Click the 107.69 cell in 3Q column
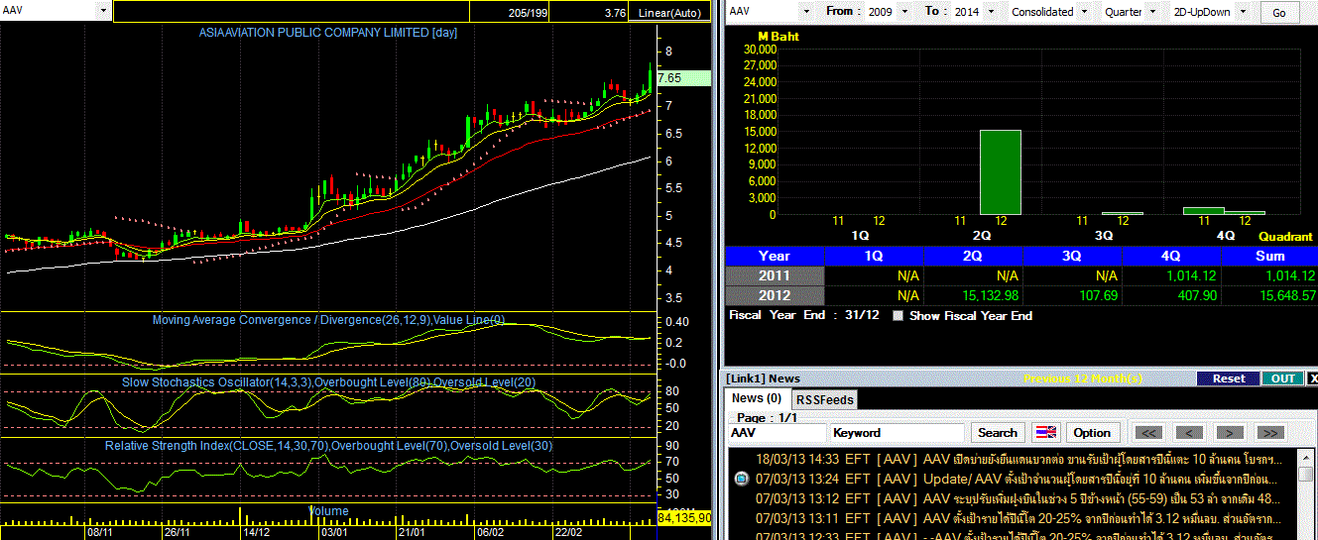 click(x=1072, y=295)
